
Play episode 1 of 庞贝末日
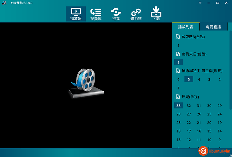click(x=178, y=63)
